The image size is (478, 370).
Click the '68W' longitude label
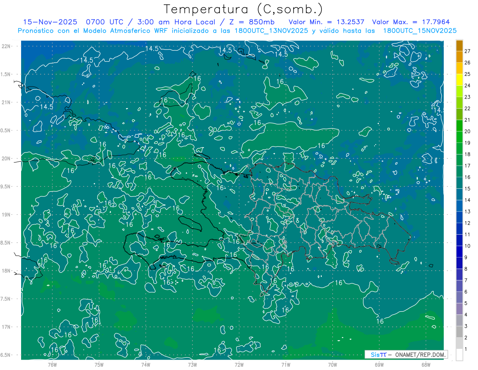pos(426,364)
